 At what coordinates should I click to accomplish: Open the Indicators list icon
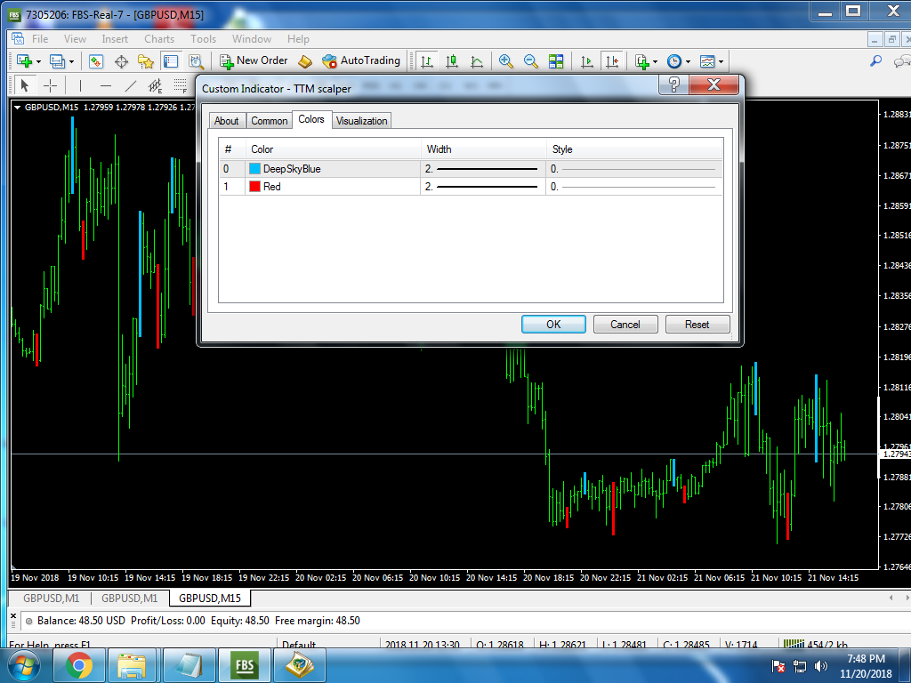click(x=641, y=61)
